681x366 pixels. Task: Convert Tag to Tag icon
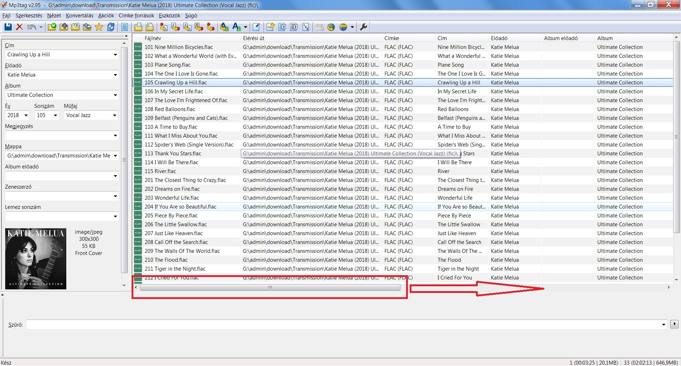211,27
